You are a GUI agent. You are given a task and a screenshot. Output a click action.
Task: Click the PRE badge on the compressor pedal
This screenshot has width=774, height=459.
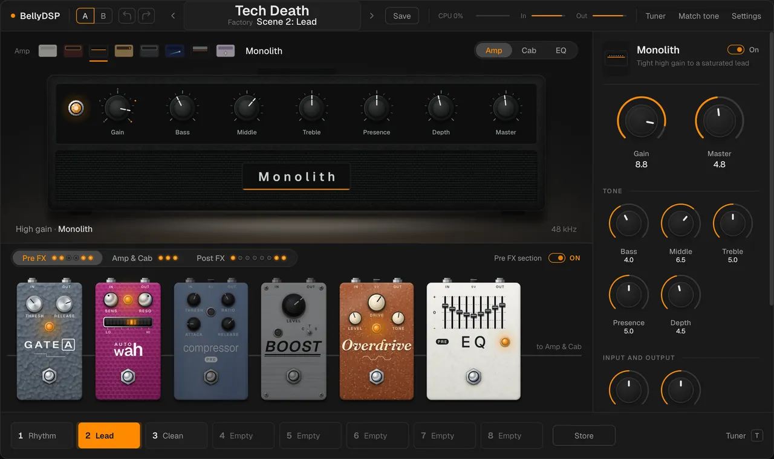tap(210, 359)
